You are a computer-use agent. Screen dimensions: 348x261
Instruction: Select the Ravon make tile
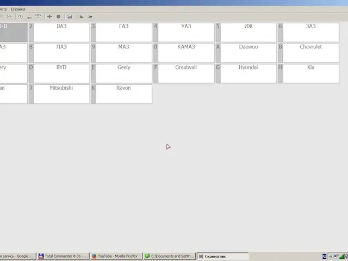pyautogui.click(x=122, y=94)
